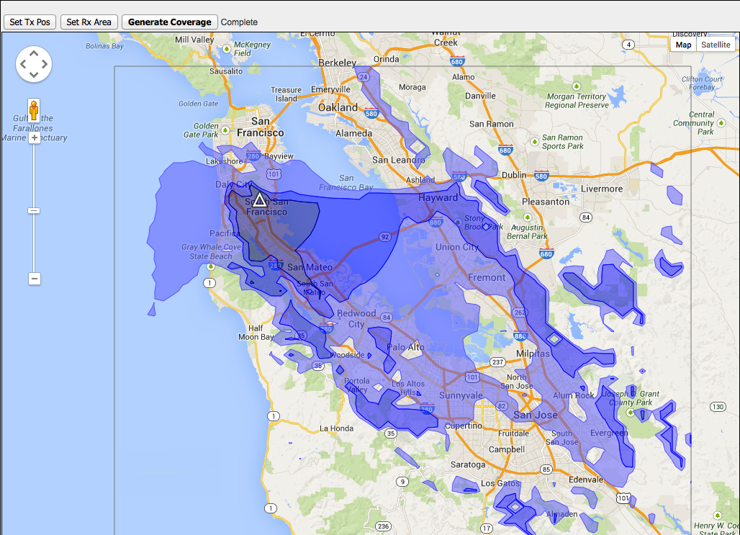The height and width of the screenshot is (535, 740).
Task: Pan the map right with the right arrow
Action: tap(45, 65)
